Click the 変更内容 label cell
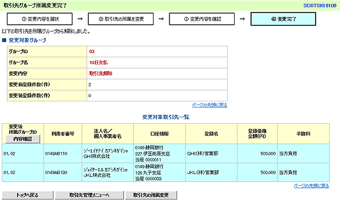The height and width of the screenshot is (204, 340). click(x=47, y=73)
